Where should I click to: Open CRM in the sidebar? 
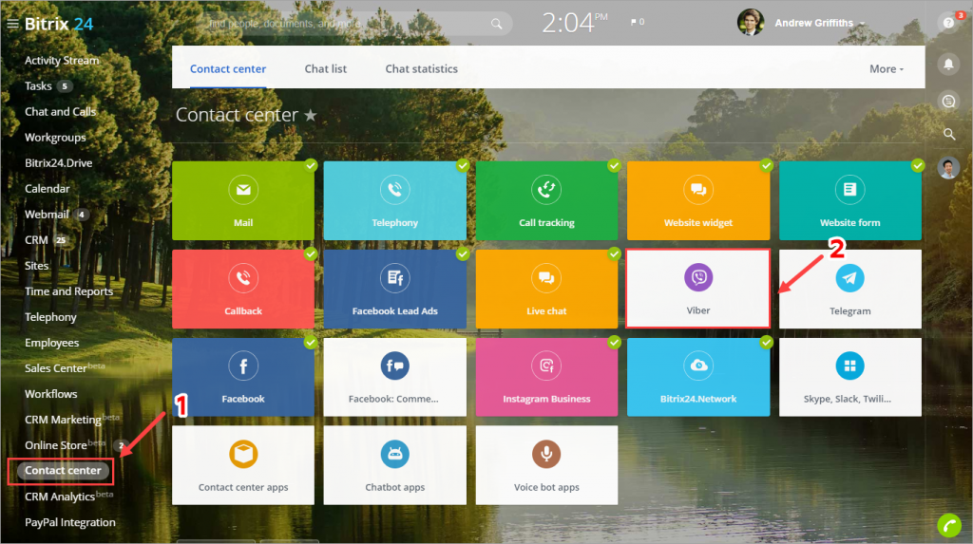(36, 240)
